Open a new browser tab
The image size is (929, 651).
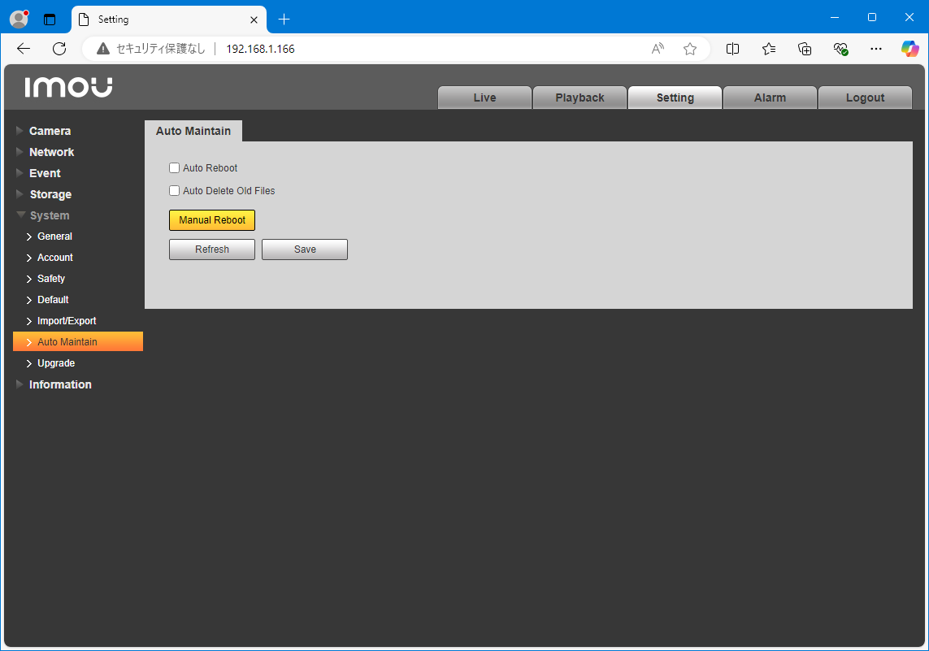pos(284,20)
